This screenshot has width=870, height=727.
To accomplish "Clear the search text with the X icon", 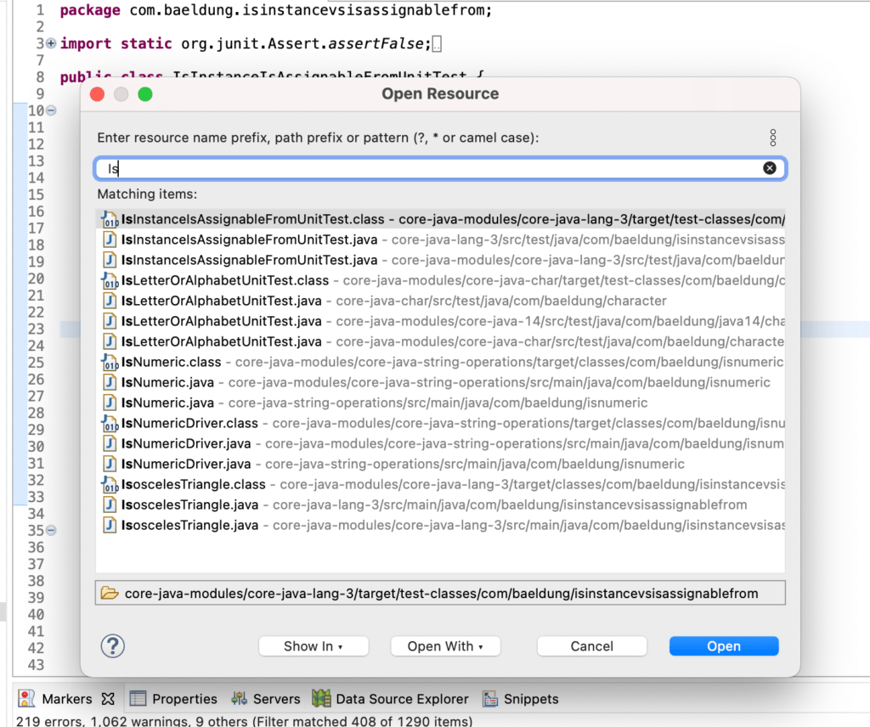I will [x=770, y=167].
